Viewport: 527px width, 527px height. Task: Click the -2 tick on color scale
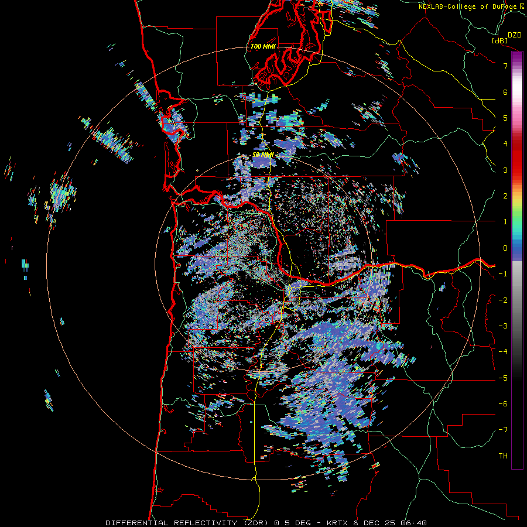(503, 300)
